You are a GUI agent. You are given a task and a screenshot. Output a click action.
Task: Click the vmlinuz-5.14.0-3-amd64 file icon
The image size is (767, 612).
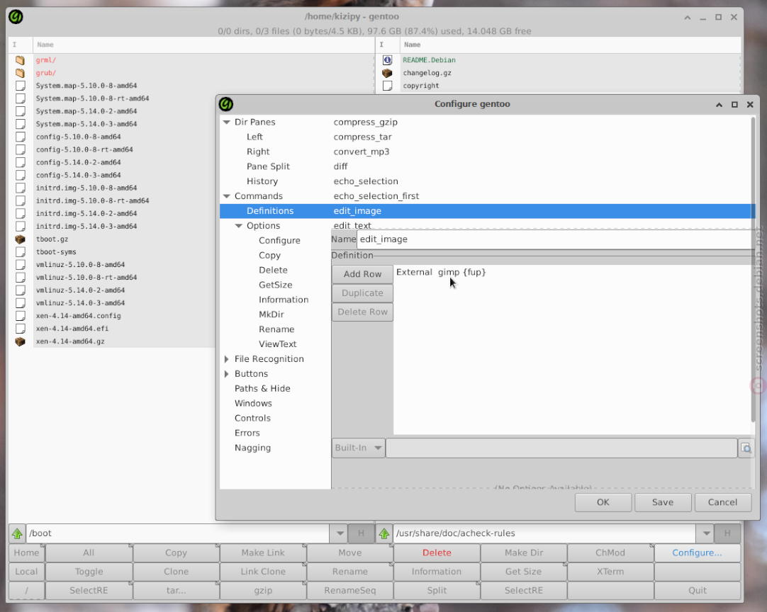click(20, 303)
